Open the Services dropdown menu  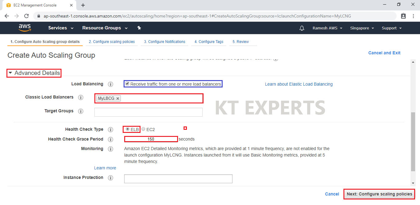tap(61, 28)
